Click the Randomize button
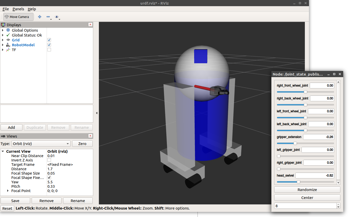Viewport: 353px width, 217px height. [307, 190]
